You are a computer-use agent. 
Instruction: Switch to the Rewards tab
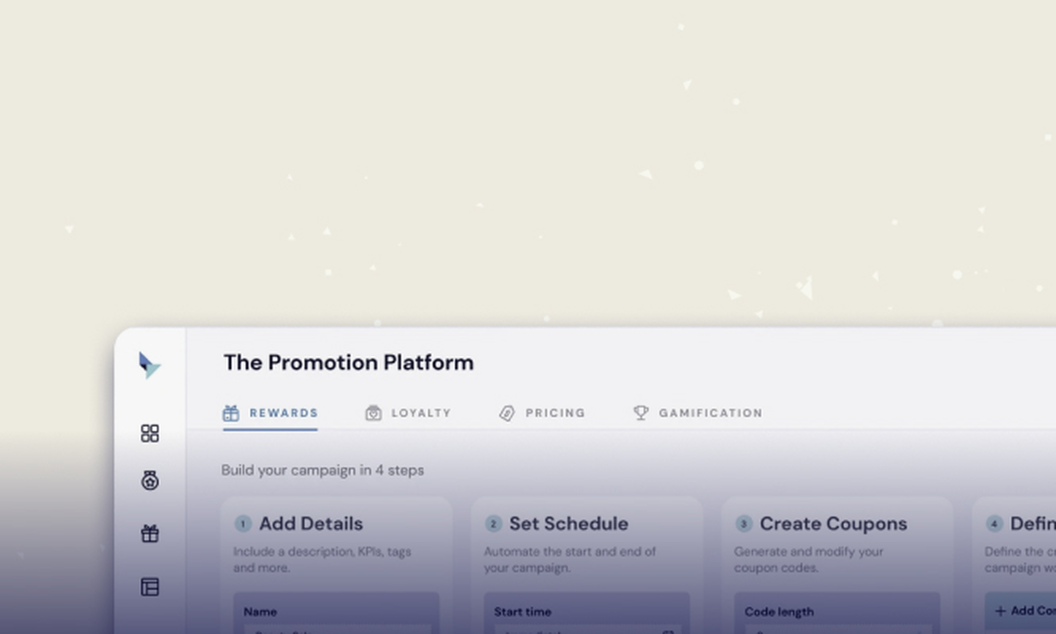[284, 413]
